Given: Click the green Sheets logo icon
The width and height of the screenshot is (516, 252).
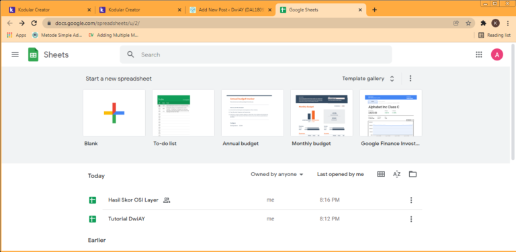Looking at the screenshot, I should 33,54.
